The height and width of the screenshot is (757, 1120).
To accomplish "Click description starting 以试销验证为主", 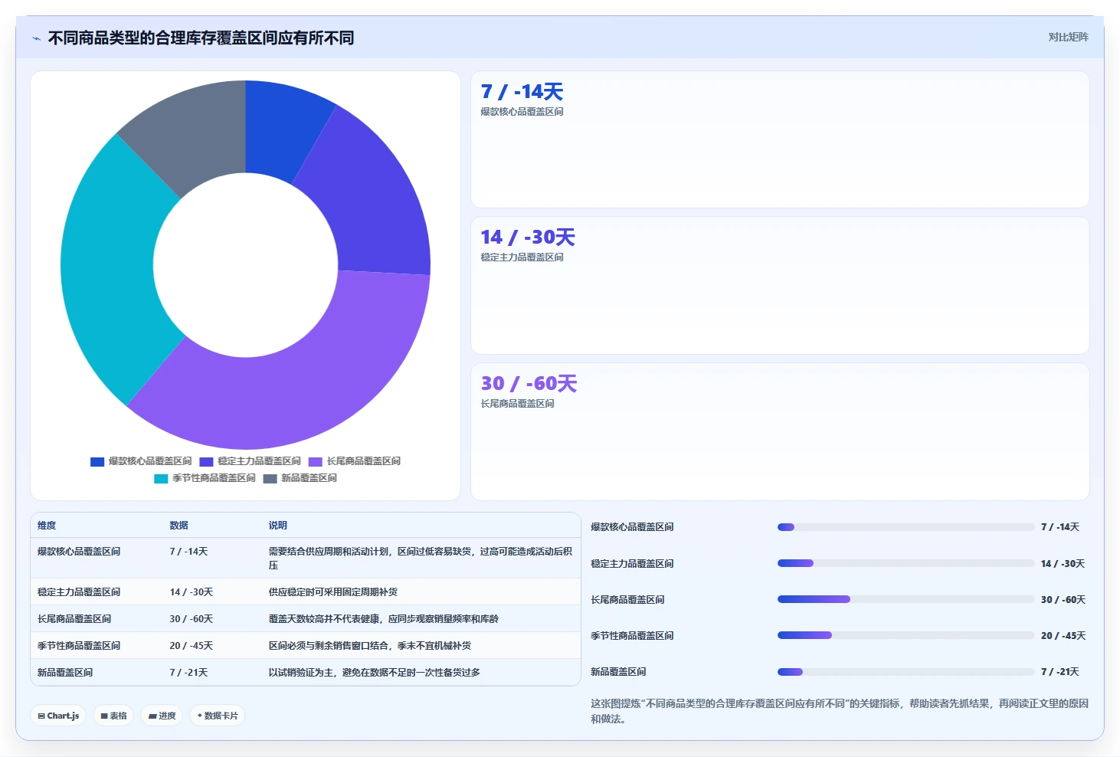I will pos(374,673).
